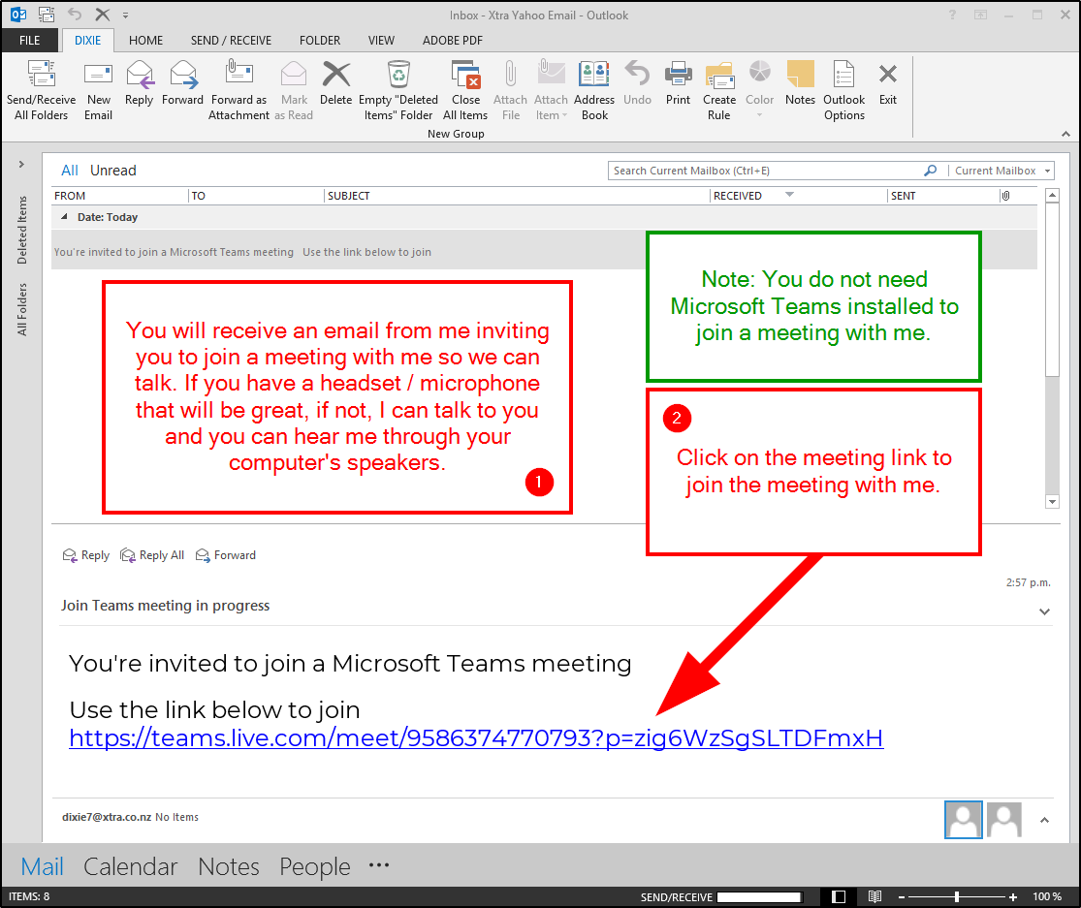Open the Address Book
This screenshot has width=1081, height=908.
tap(594, 90)
